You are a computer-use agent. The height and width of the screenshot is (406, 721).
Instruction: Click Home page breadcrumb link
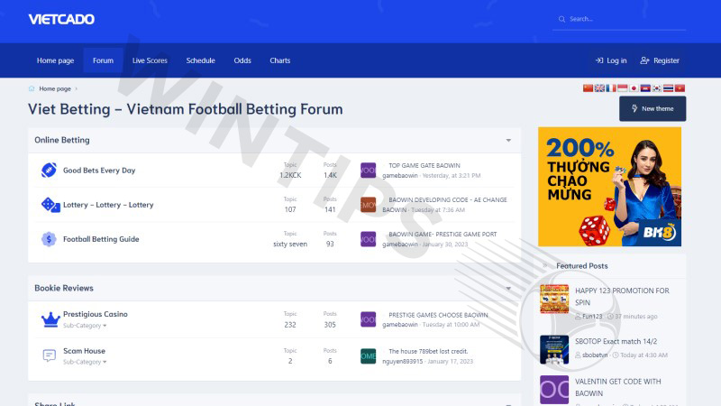point(55,88)
